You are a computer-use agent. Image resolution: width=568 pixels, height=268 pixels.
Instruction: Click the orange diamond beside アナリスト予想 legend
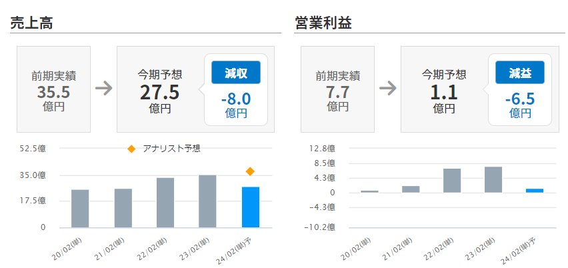point(131,149)
